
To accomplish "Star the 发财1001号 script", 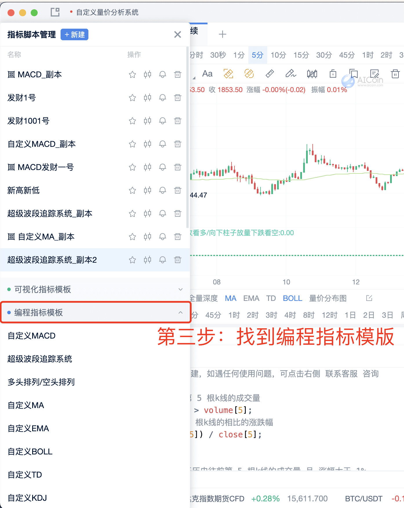I will click(x=132, y=121).
